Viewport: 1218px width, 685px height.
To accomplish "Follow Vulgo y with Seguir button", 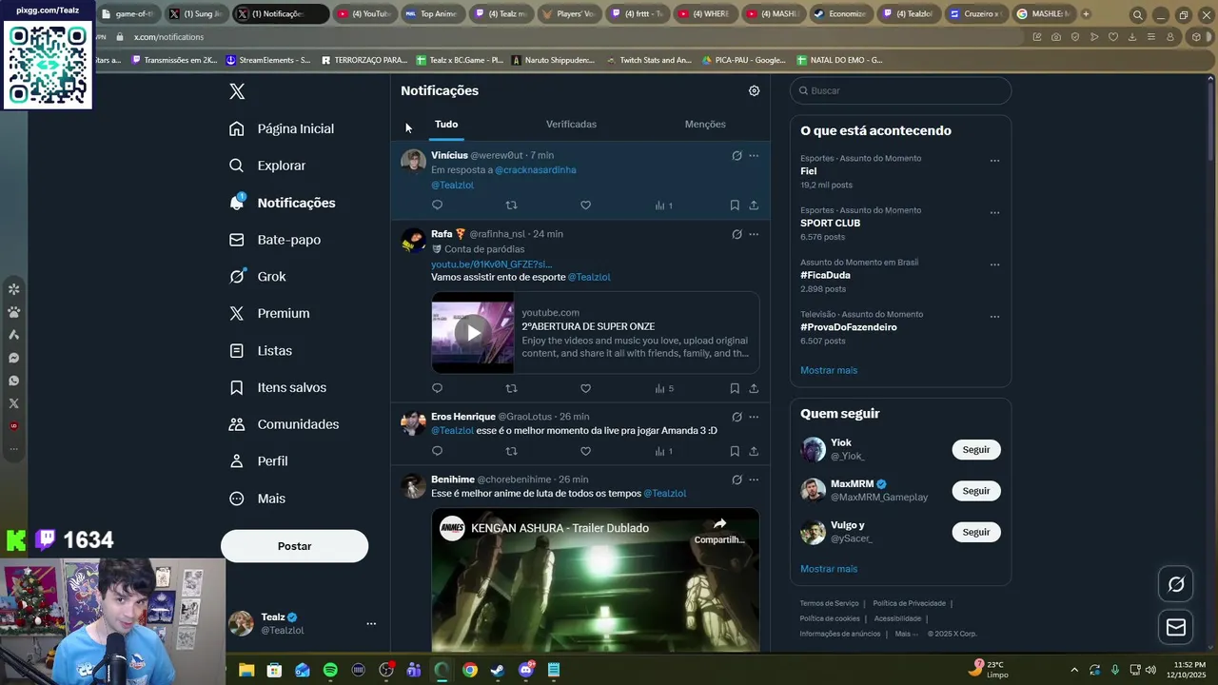I will [x=976, y=532].
